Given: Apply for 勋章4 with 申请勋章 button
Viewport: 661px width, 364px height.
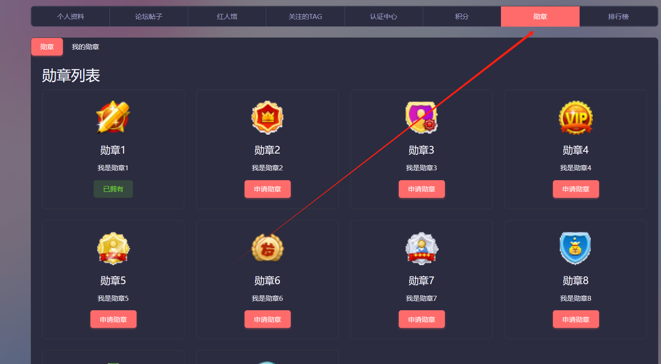Looking at the screenshot, I should click(576, 189).
